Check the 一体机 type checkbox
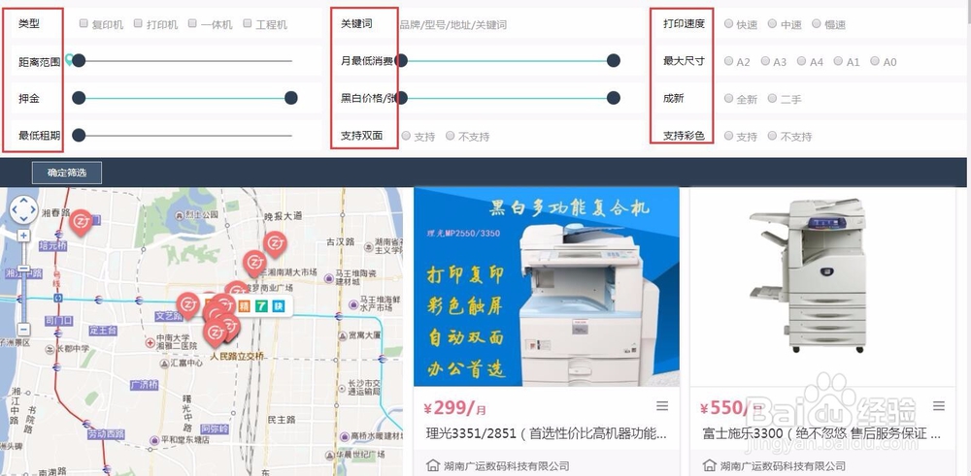971x476 pixels. click(192, 23)
